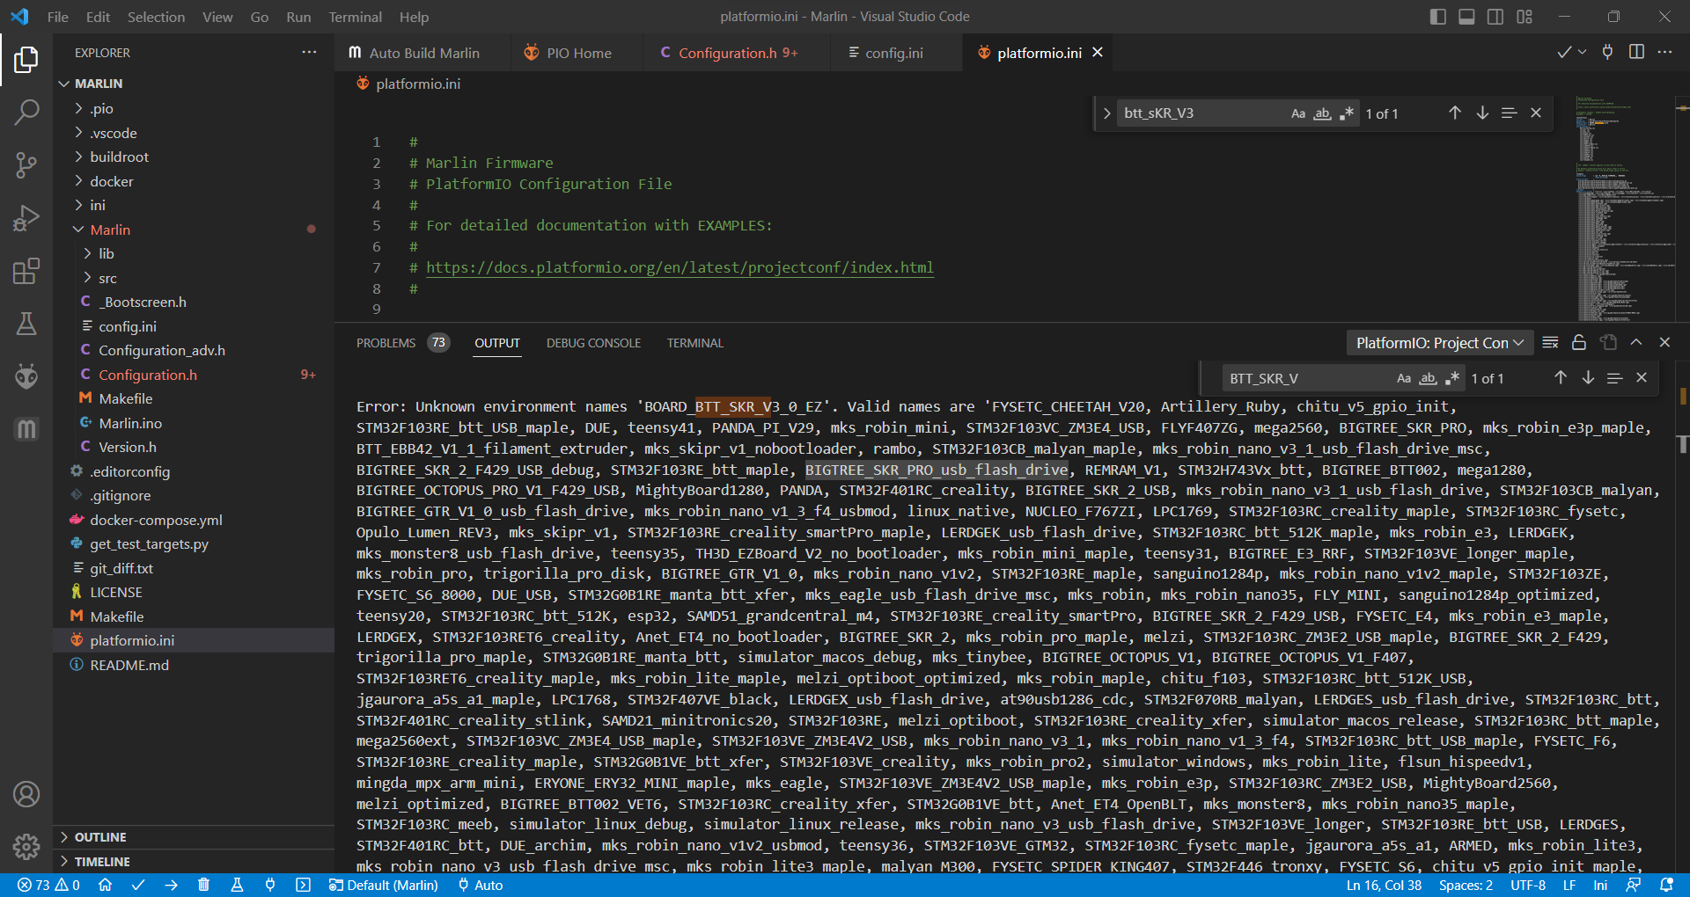
Task: Clear the output panel
Action: (x=1551, y=343)
